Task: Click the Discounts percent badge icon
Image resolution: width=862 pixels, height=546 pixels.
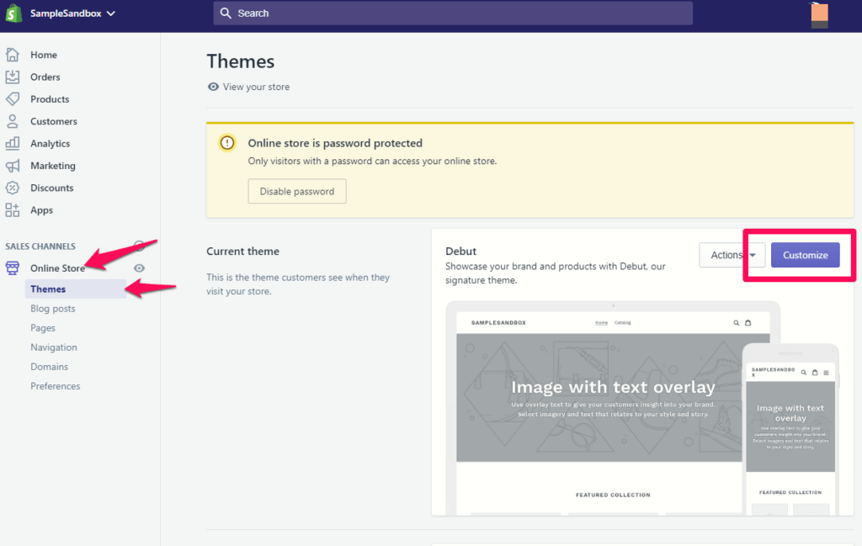Action: coord(13,188)
